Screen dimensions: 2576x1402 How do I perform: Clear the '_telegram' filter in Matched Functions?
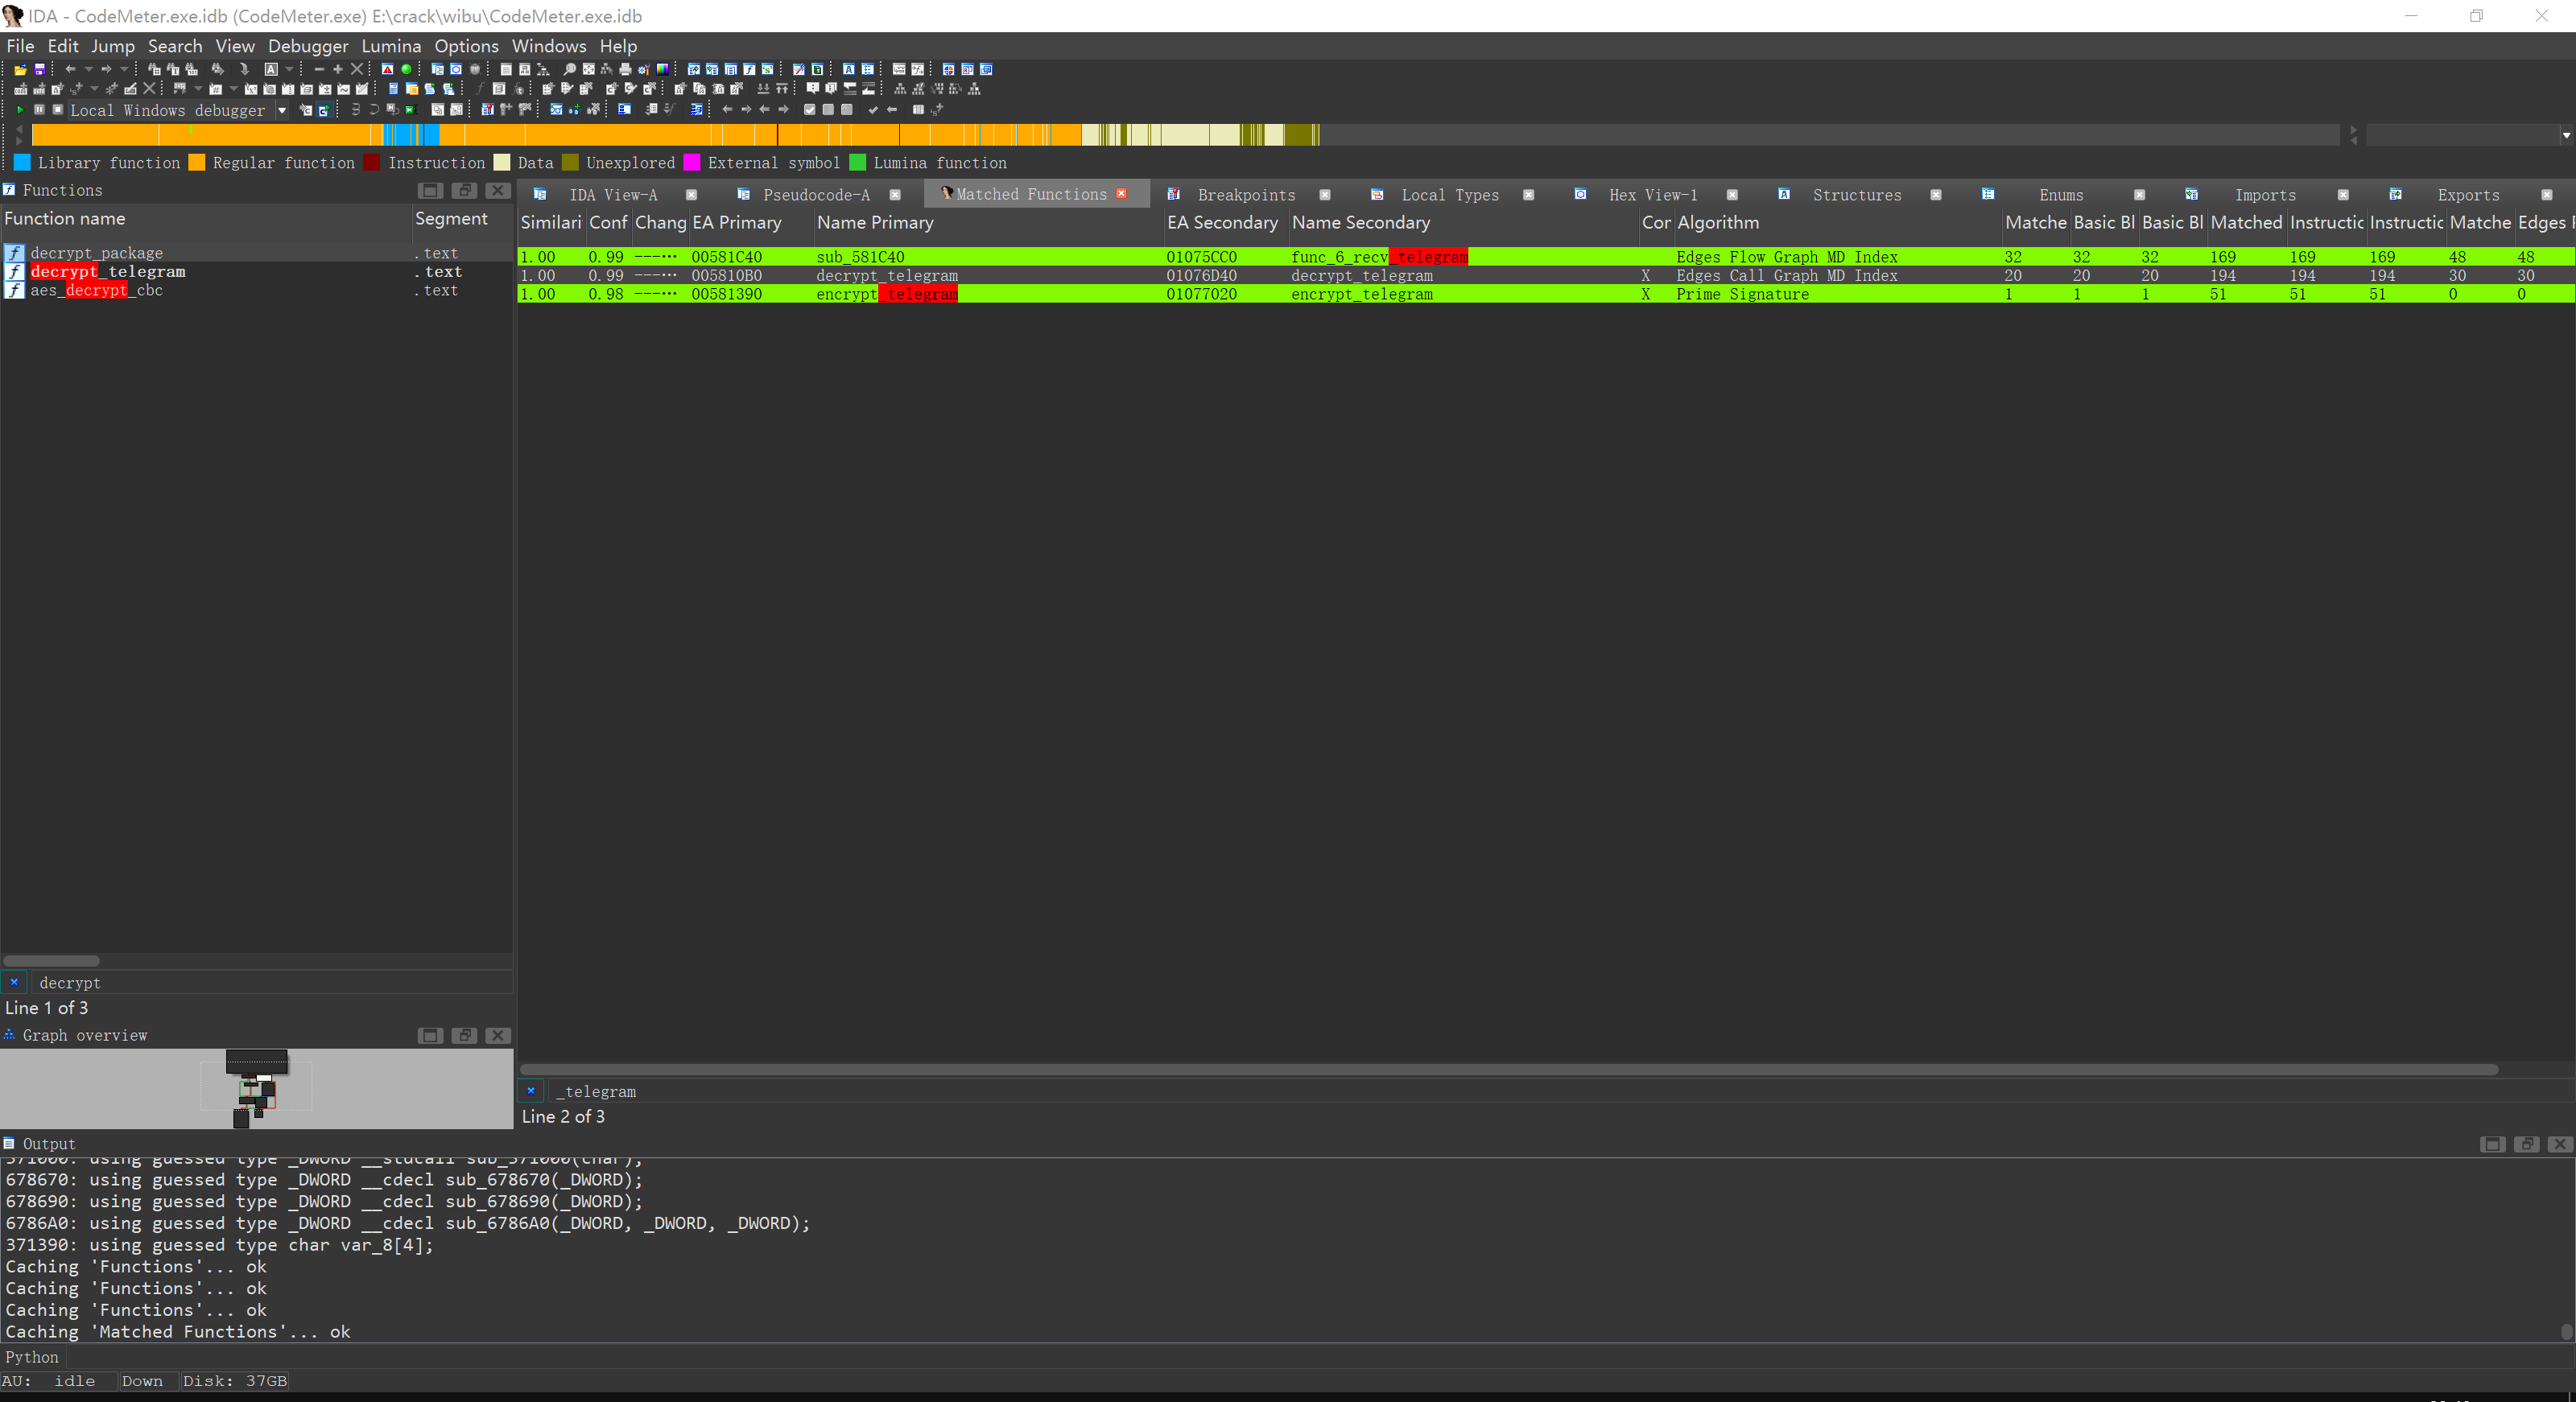531,1091
